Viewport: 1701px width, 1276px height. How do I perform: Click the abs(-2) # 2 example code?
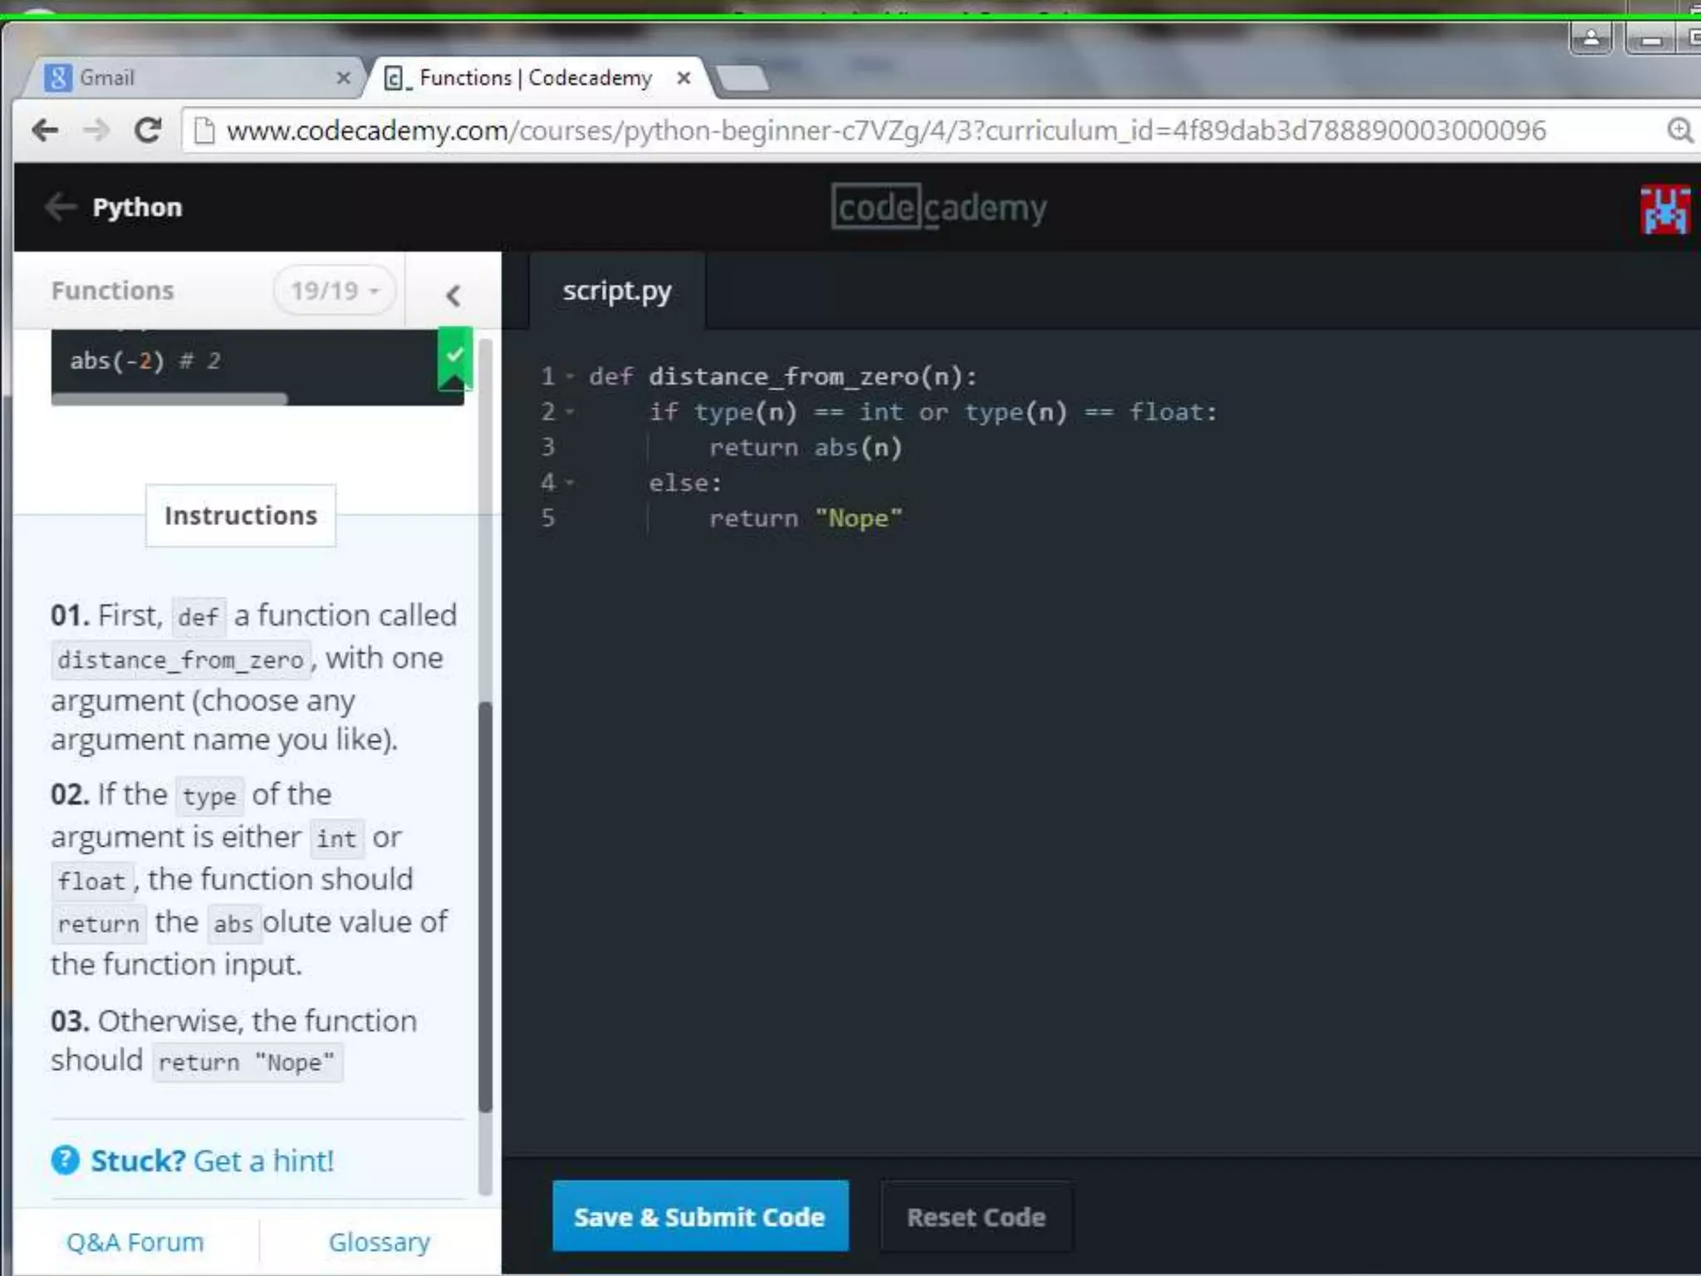coord(145,361)
